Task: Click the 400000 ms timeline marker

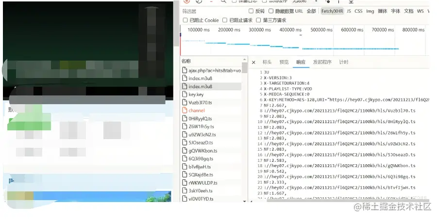Action: (x=290, y=30)
